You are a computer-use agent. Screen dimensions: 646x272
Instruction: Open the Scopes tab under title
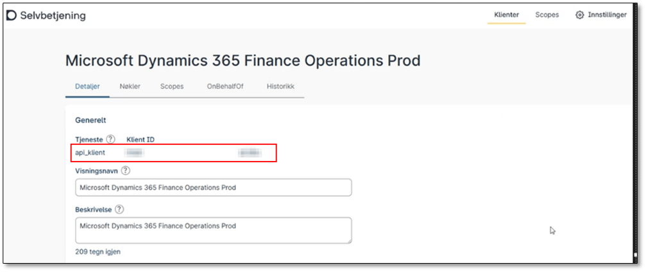[x=171, y=87]
